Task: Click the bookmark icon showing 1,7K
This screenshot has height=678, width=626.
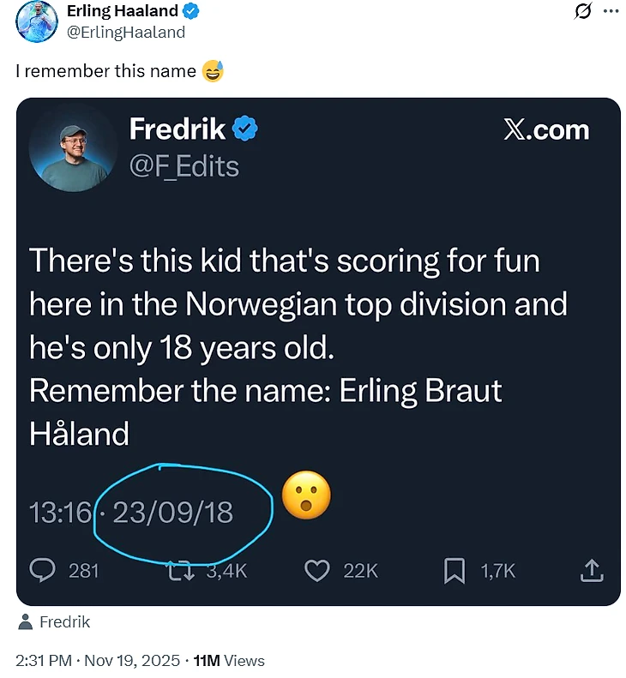Action: (454, 570)
